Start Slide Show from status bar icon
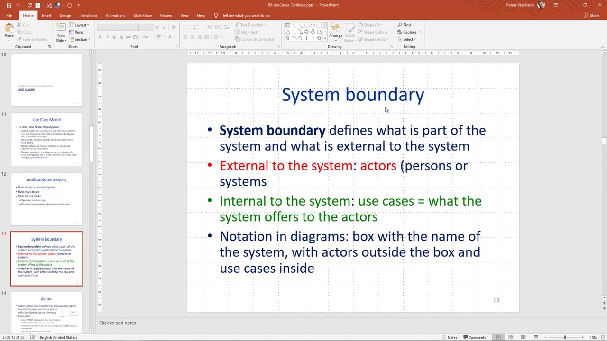This screenshot has height=341, width=607. 536,337
